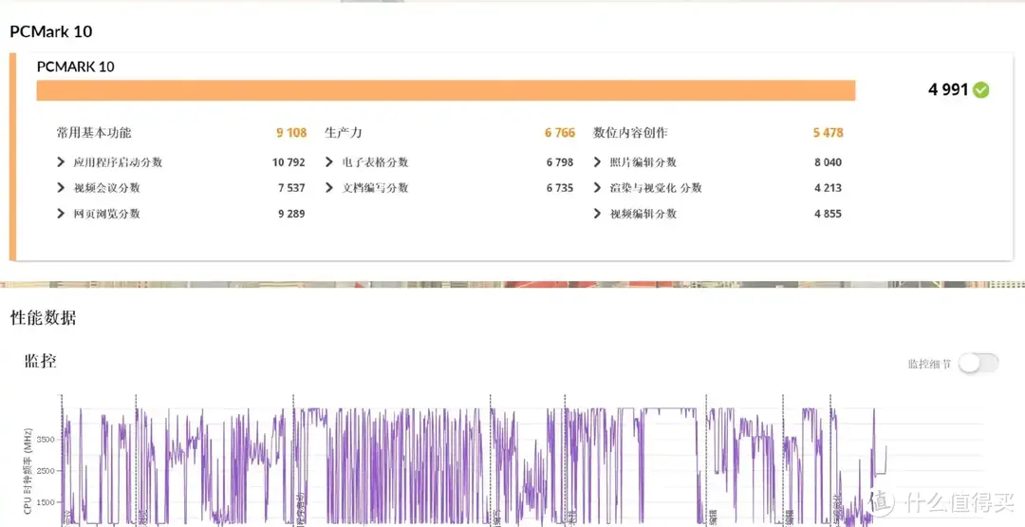
Task: Click the 监控细节 label
Action: [929, 365]
